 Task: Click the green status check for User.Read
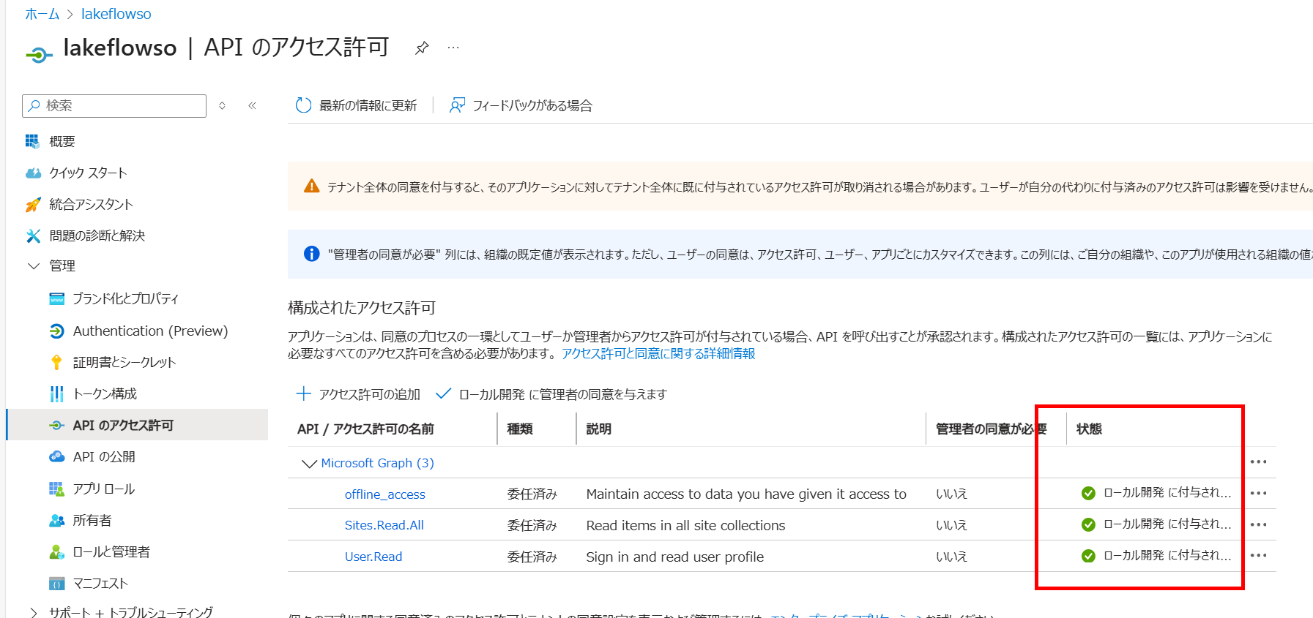point(1088,556)
